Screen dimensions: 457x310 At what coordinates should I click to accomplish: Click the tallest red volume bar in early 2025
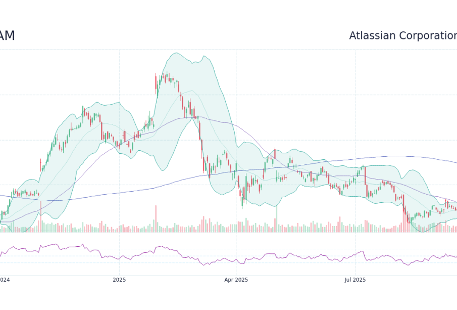click(156, 218)
